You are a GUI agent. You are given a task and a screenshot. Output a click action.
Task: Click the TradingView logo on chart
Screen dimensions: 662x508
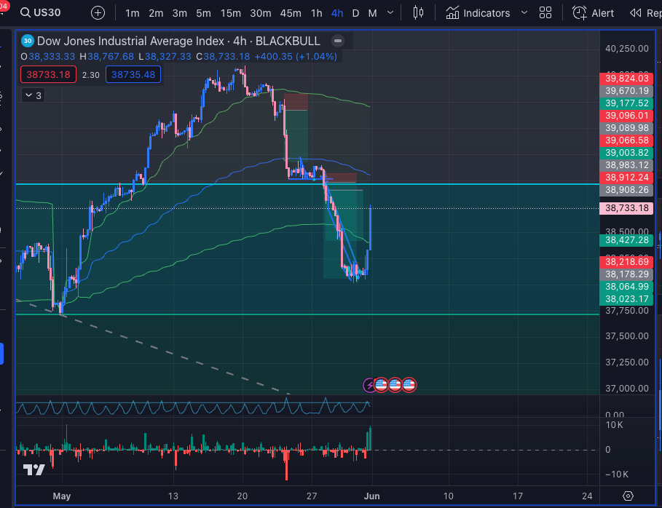coord(34,469)
